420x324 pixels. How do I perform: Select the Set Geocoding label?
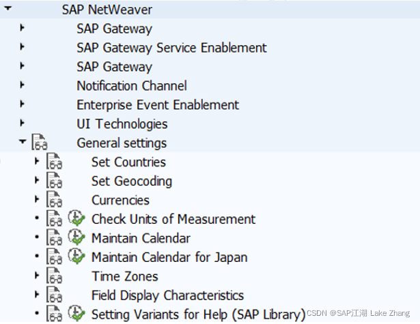pyautogui.click(x=132, y=181)
